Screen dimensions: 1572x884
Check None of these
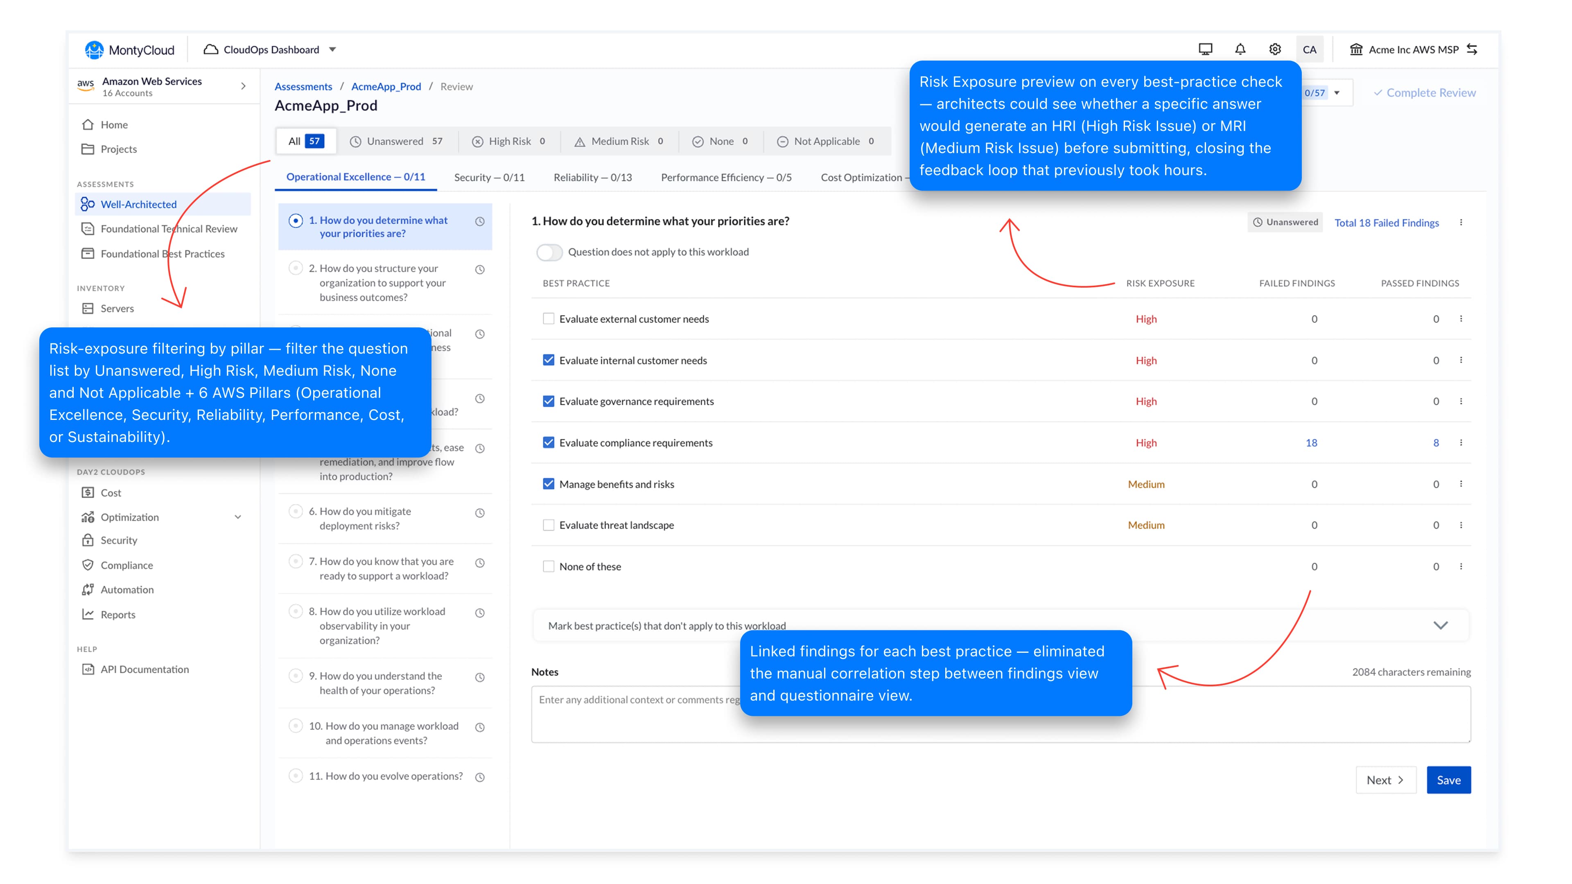coord(549,566)
